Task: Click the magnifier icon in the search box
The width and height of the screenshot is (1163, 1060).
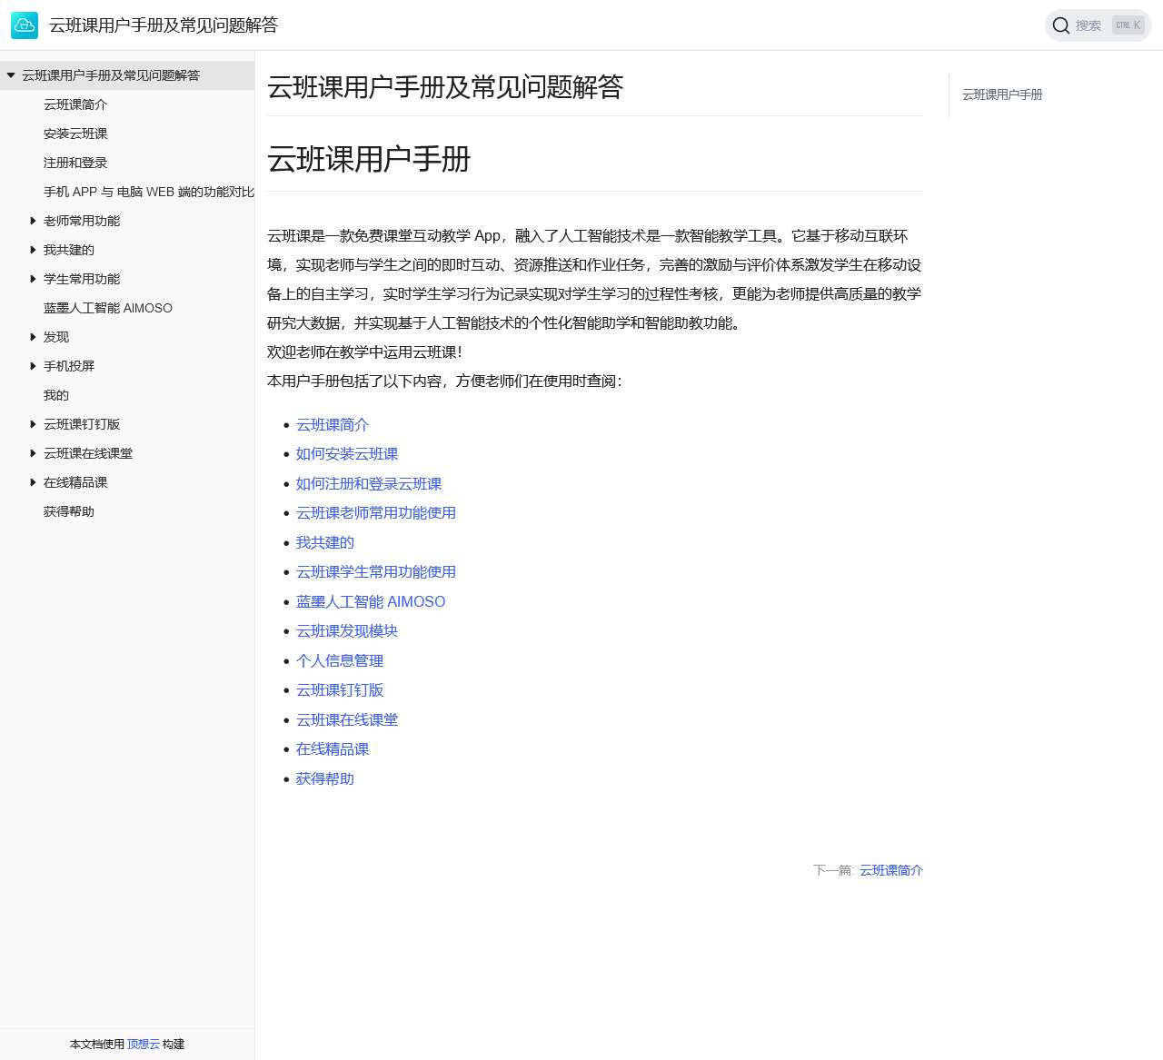Action: click(x=1060, y=25)
